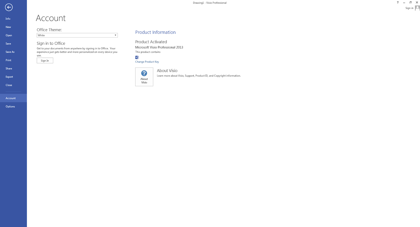Open the Info menu item
The height and width of the screenshot is (227, 420).
[x=13, y=19]
